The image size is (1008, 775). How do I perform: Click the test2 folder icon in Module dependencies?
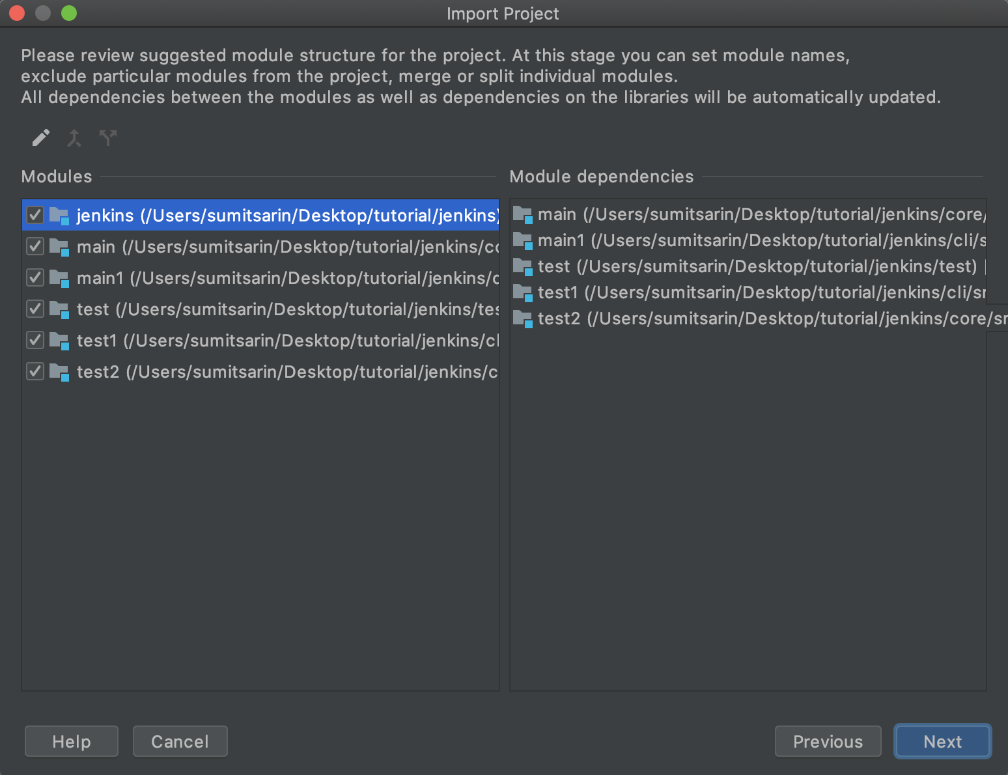(x=522, y=318)
